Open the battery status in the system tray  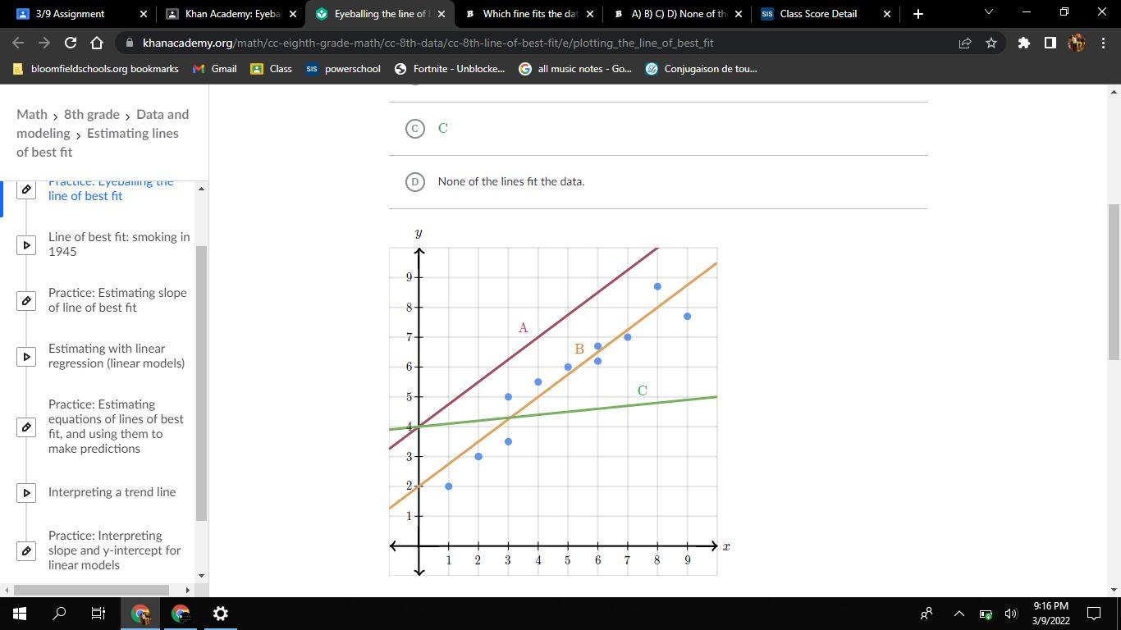click(x=986, y=614)
